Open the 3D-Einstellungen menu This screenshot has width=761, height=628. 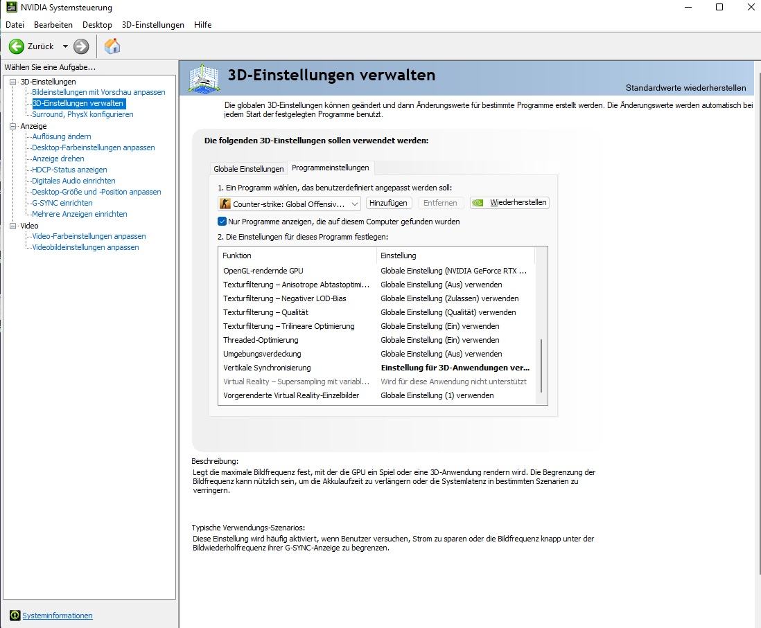[153, 25]
